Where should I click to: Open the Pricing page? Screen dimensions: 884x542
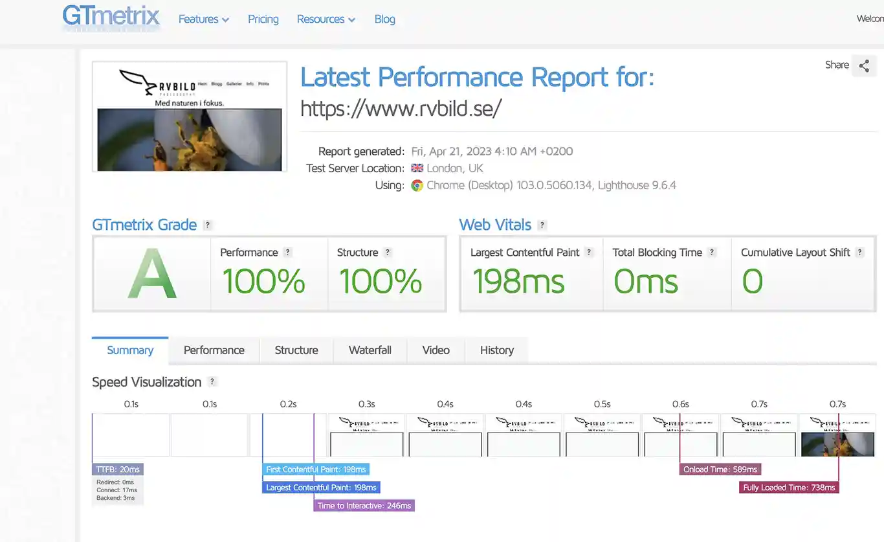263,19
